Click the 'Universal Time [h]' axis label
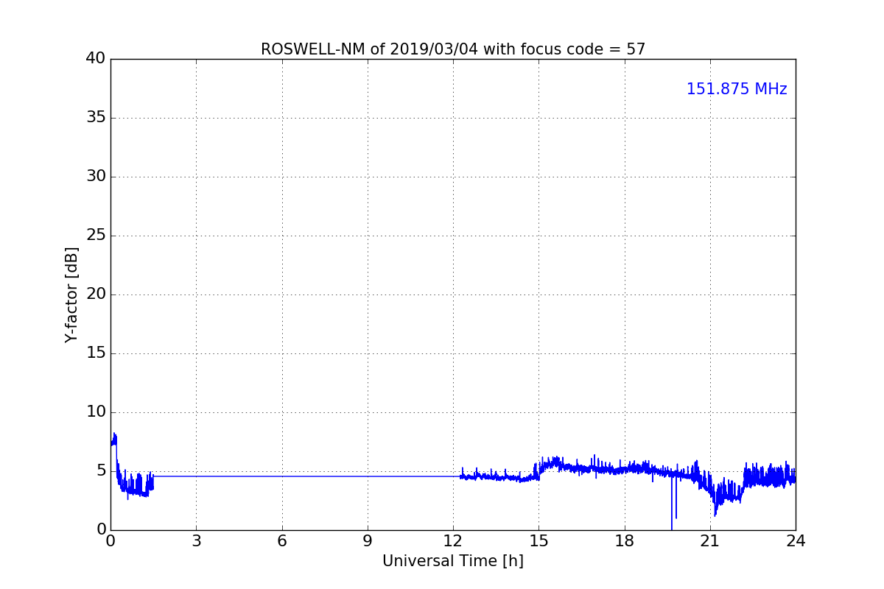This screenshot has height=589, width=884. pos(453,561)
